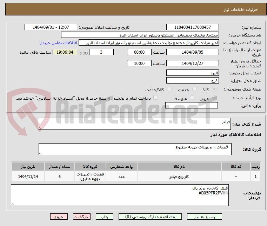The width and height of the screenshot is (267, 226).
Task: Click the تعداد / مقدار column header
Action: [60, 167]
